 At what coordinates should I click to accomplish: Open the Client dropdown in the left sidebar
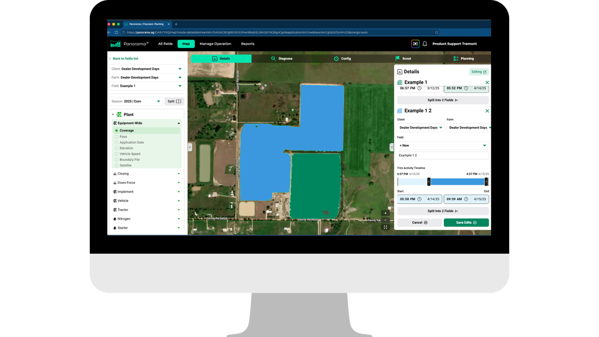coord(146,69)
